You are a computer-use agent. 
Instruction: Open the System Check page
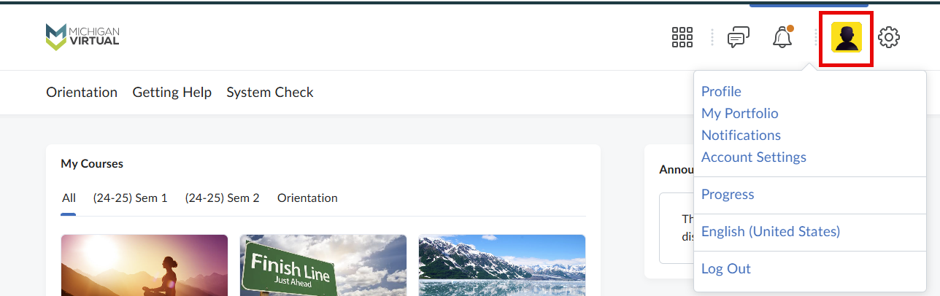pyautogui.click(x=270, y=92)
